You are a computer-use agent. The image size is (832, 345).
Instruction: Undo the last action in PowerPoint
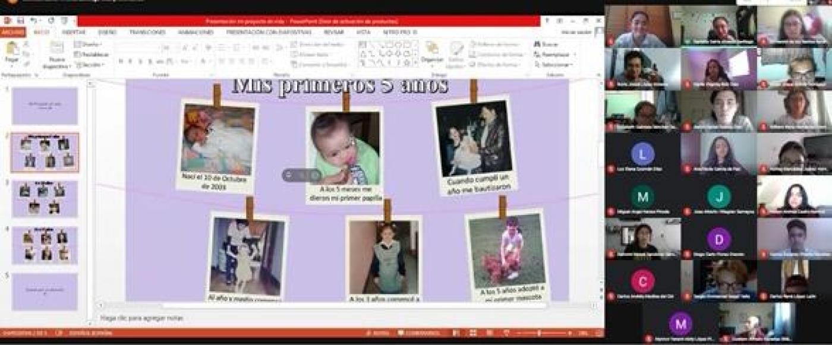click(33, 20)
